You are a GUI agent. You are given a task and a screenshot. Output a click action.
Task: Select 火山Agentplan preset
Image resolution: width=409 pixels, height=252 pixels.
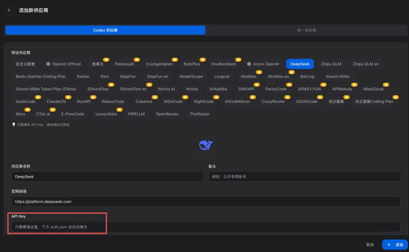159,64
